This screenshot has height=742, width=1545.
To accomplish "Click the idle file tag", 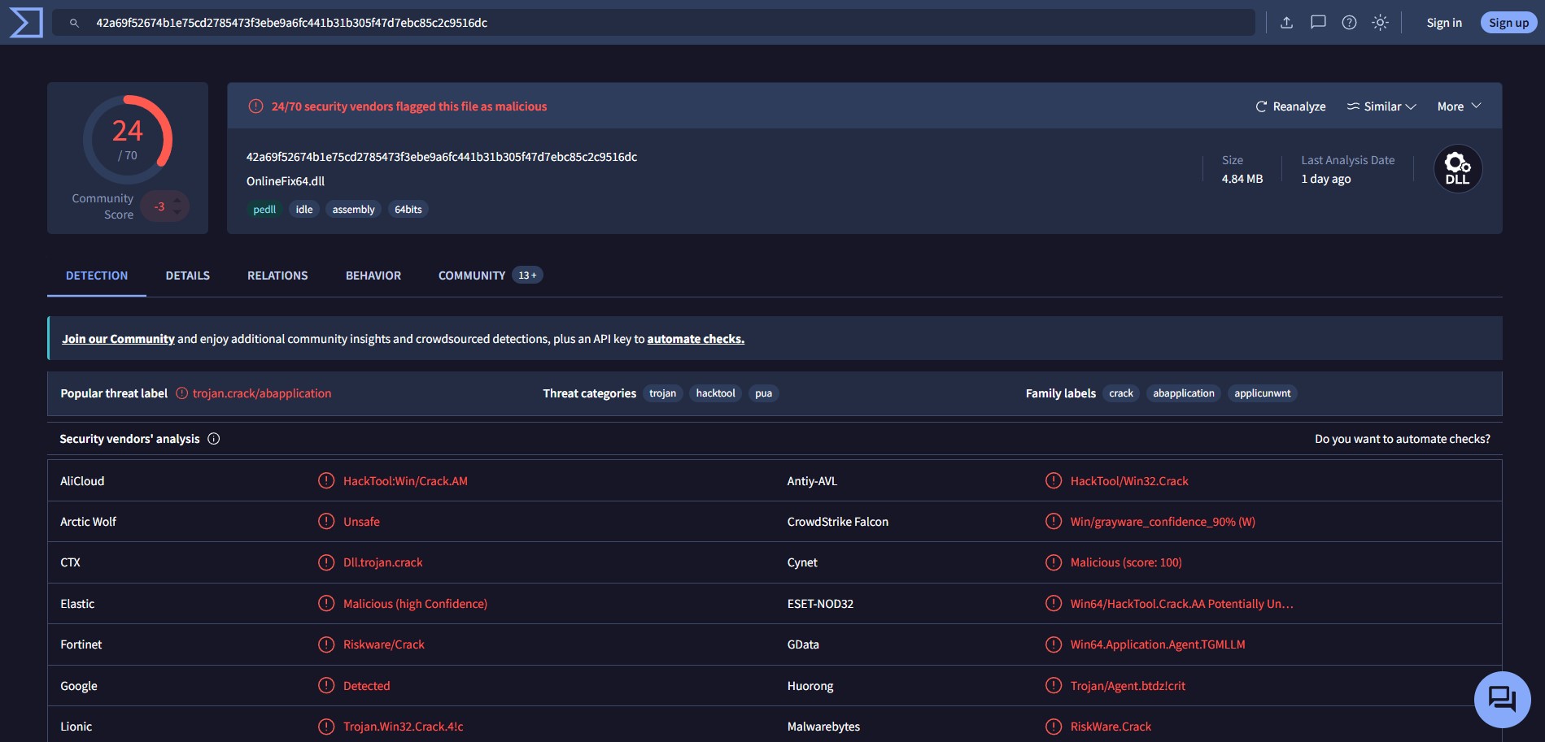I will tap(304, 210).
